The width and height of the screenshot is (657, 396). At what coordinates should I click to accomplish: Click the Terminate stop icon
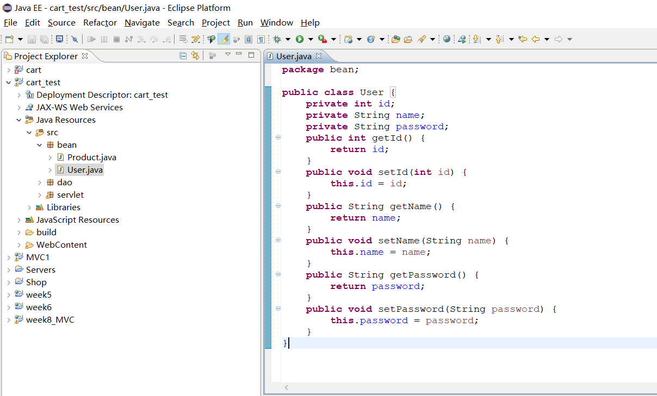[116, 39]
